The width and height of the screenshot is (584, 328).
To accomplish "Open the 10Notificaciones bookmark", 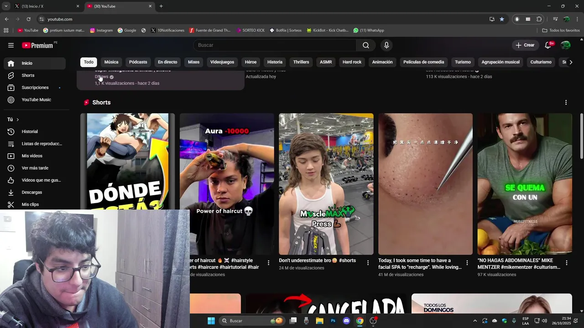I will (x=167, y=31).
